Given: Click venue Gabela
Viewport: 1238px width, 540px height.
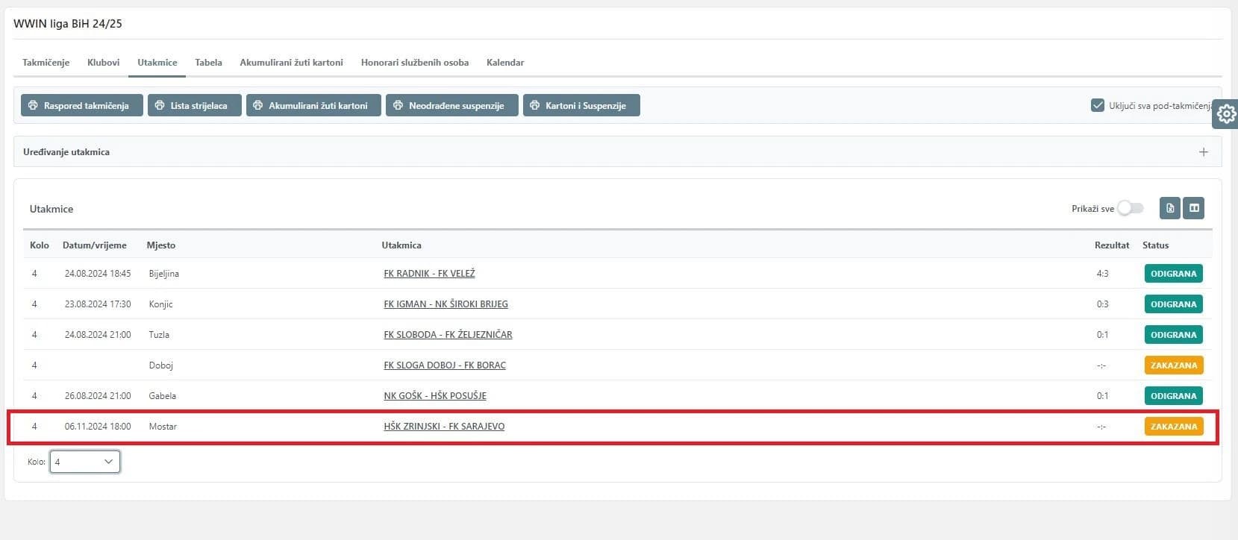Looking at the screenshot, I should 163,396.
